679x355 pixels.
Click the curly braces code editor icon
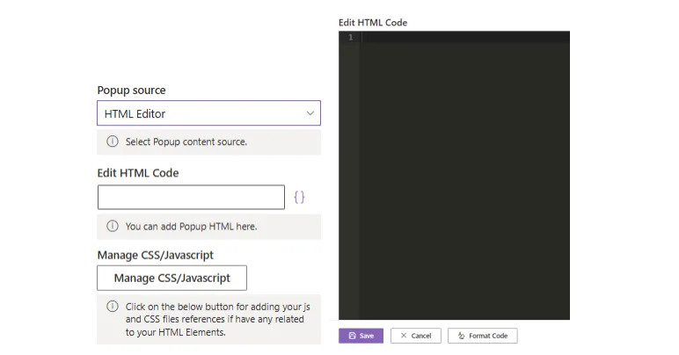click(x=299, y=197)
